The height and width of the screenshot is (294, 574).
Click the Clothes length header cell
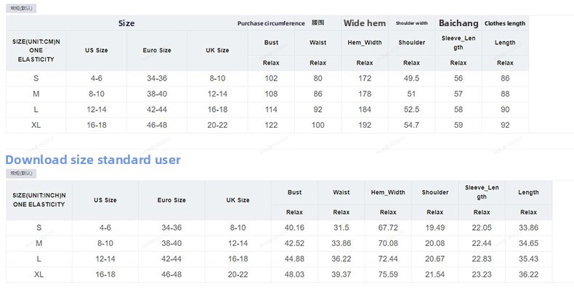505,23
